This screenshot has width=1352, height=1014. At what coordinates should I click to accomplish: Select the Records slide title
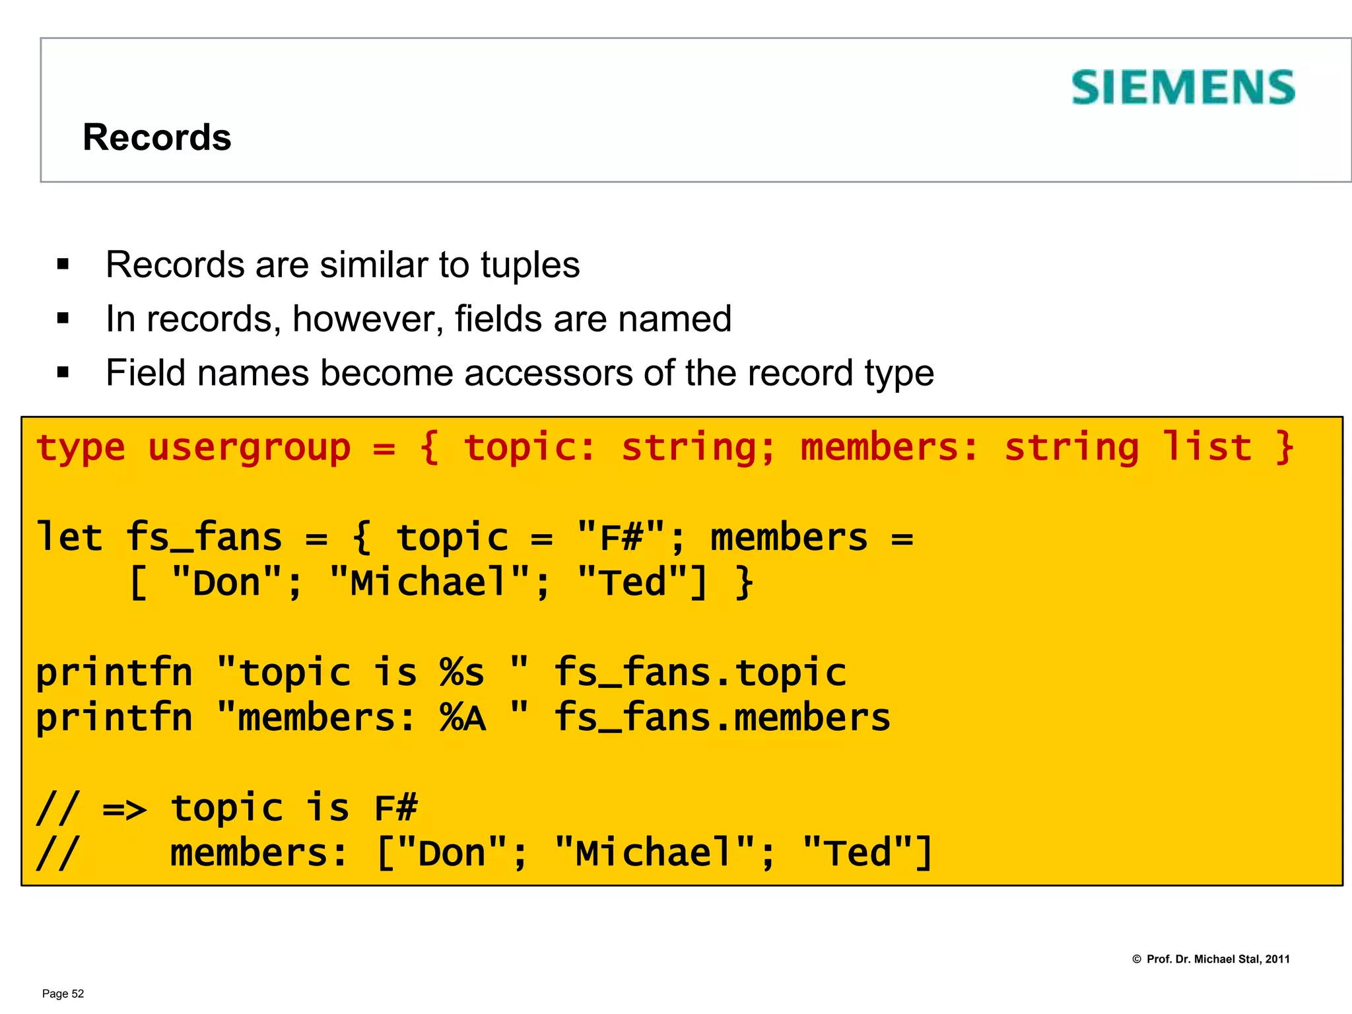click(157, 137)
